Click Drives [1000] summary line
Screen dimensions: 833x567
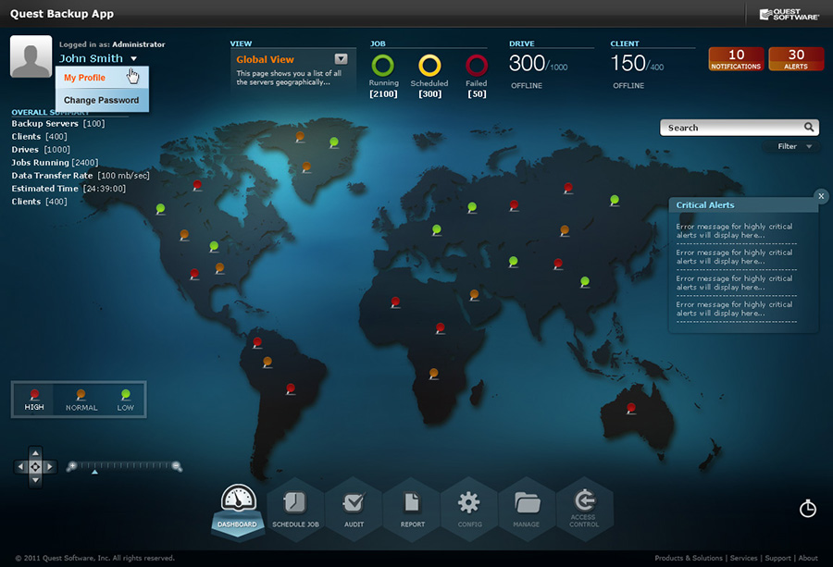point(41,150)
